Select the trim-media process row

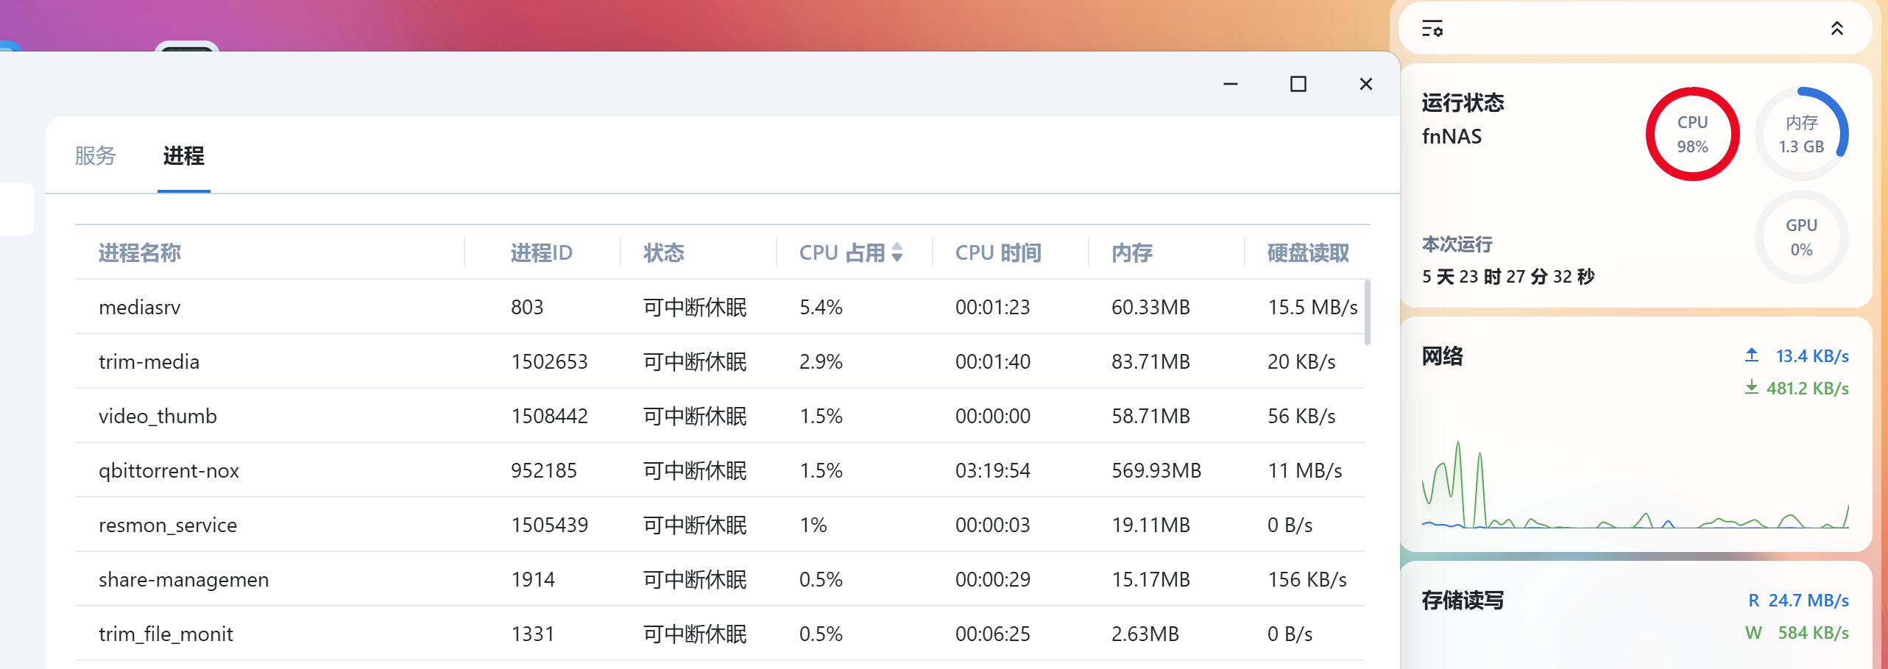(x=719, y=361)
